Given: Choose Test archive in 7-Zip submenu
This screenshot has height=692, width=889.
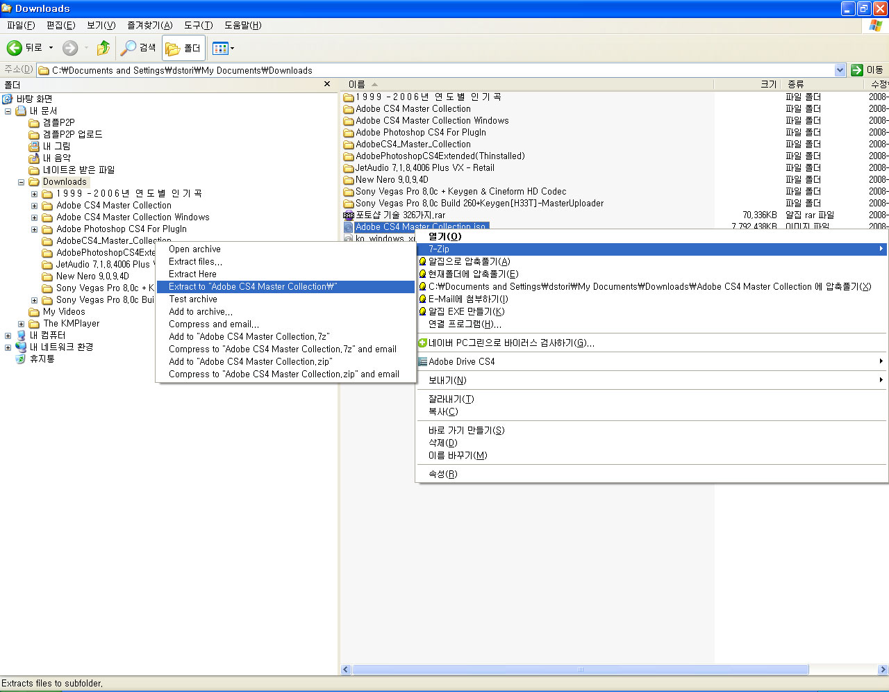Looking at the screenshot, I should [285, 299].
